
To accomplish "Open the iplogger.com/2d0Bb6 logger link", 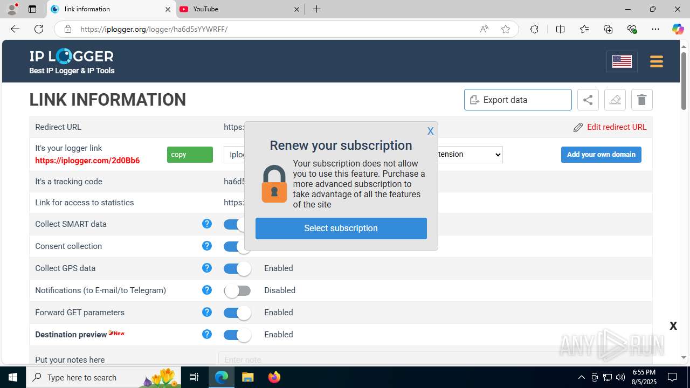I will (x=87, y=161).
